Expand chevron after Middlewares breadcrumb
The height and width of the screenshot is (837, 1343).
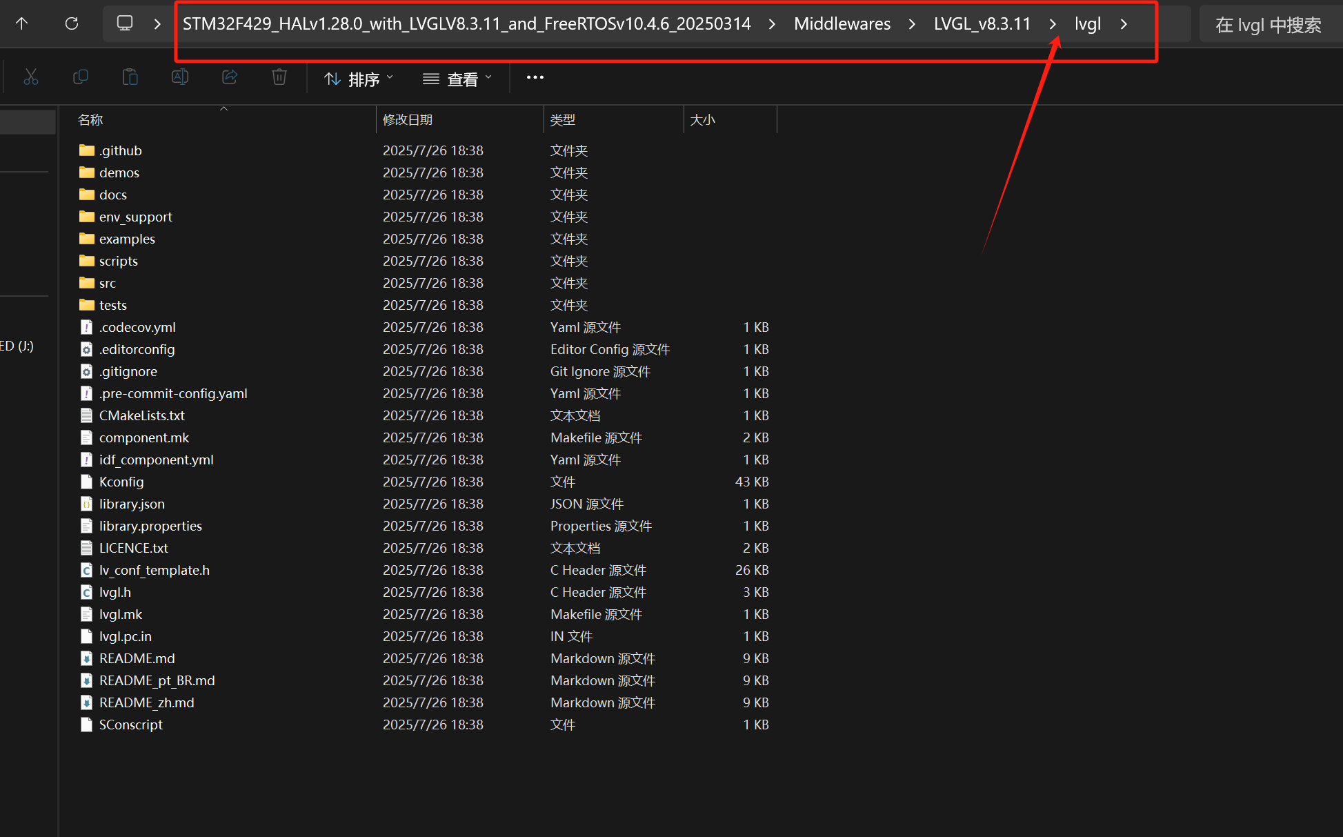click(x=913, y=24)
